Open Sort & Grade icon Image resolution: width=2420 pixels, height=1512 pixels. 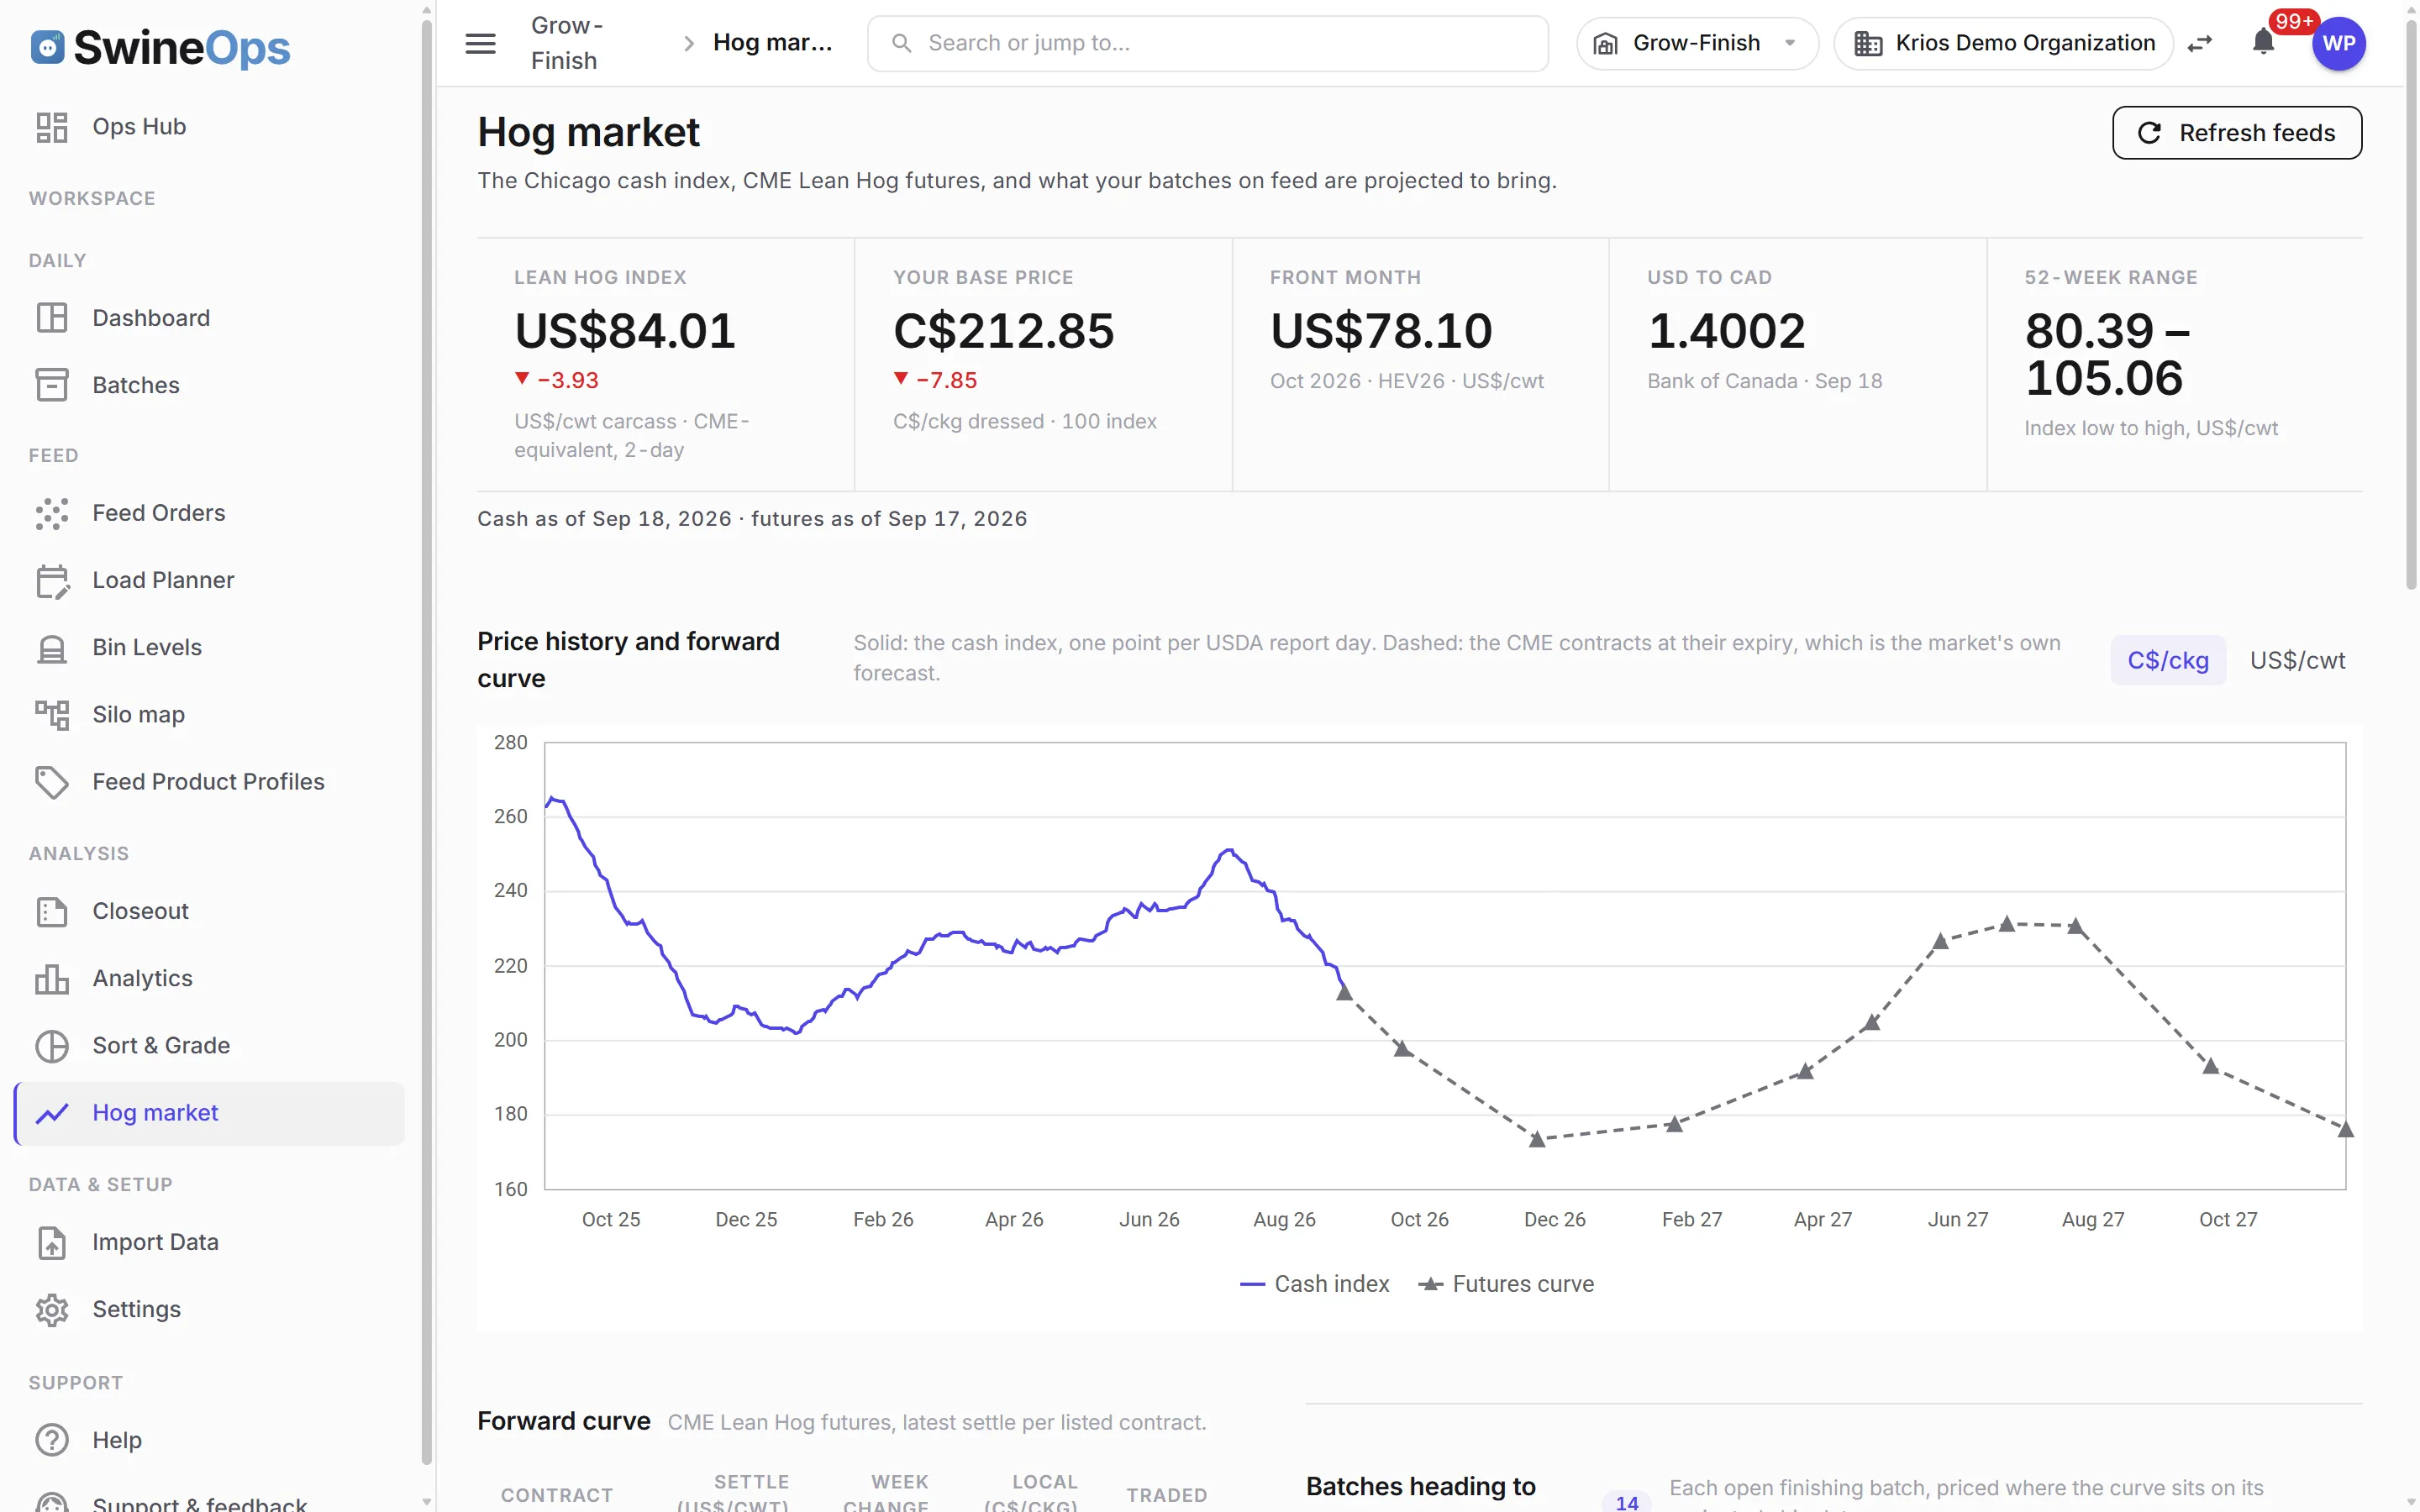51,1045
